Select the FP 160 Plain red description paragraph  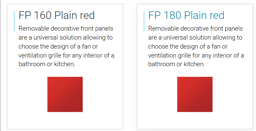[x=66, y=46]
